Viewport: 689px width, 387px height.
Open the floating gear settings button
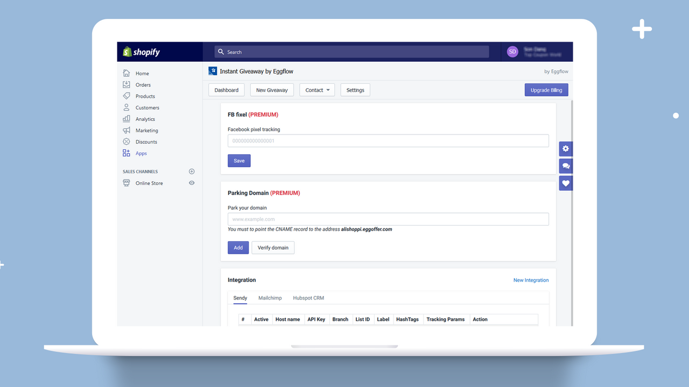pyautogui.click(x=566, y=149)
